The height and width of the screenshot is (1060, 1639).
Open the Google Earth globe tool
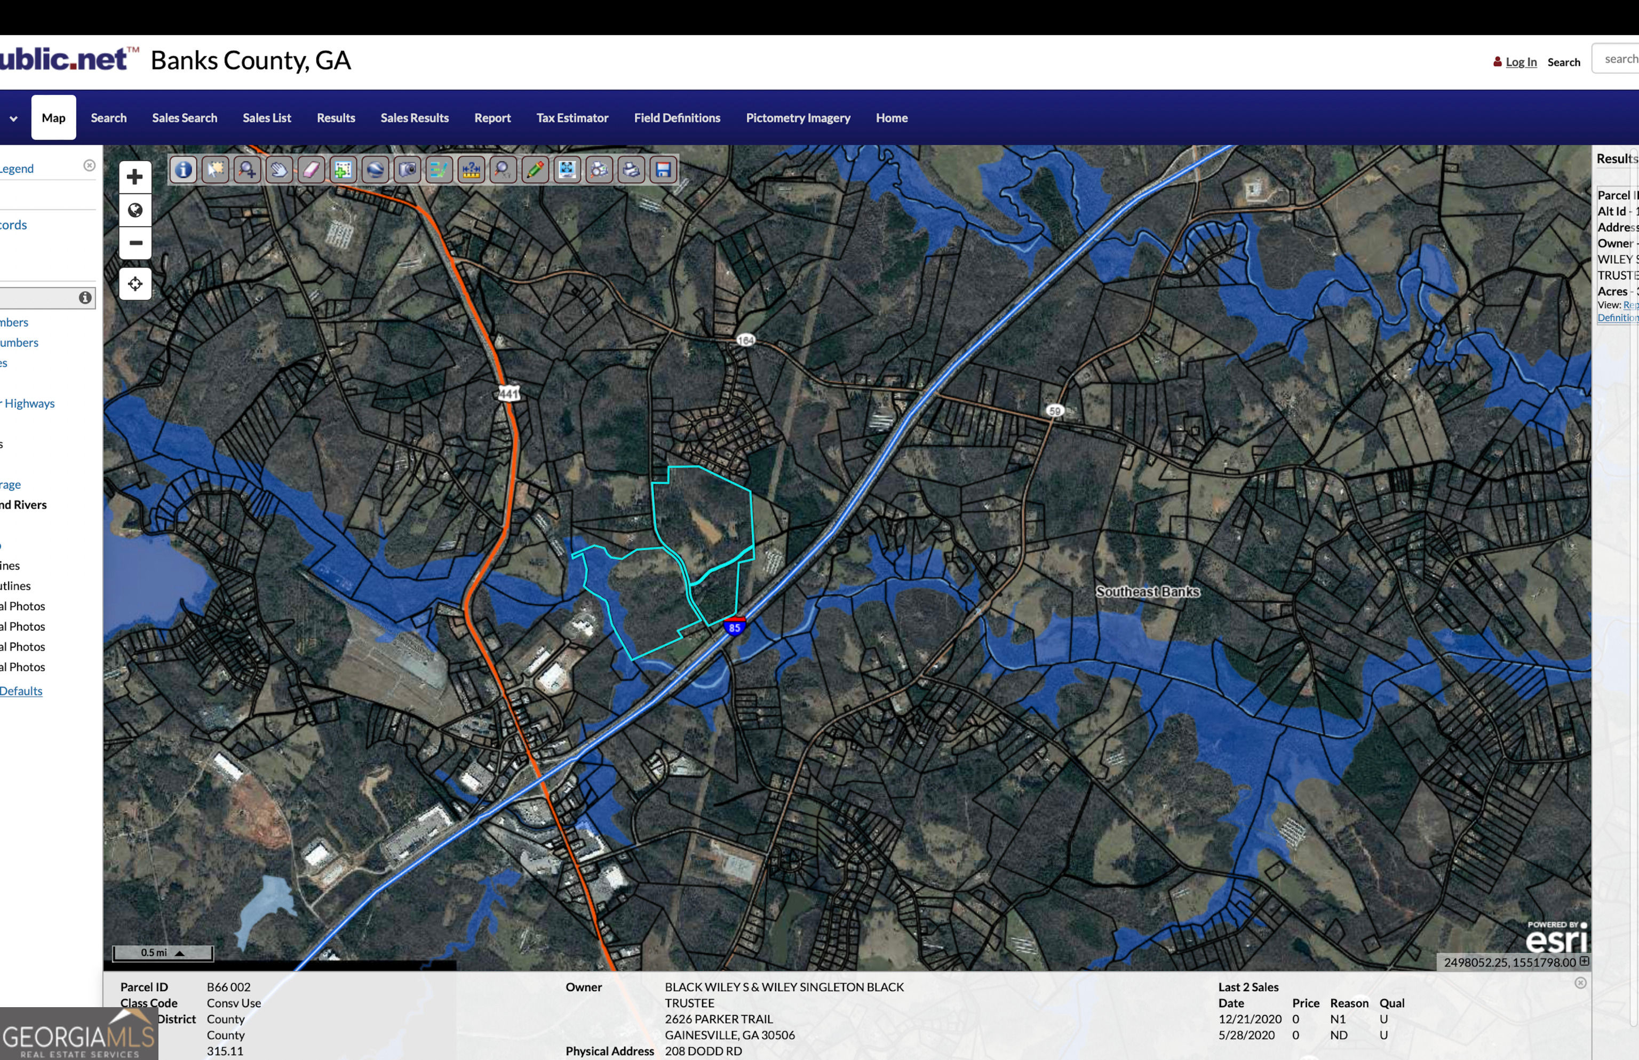click(375, 169)
